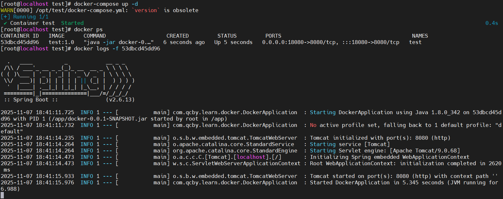Click the '[+] Running 1/1' status line
The height and width of the screenshot is (199, 503).
click(25, 17)
